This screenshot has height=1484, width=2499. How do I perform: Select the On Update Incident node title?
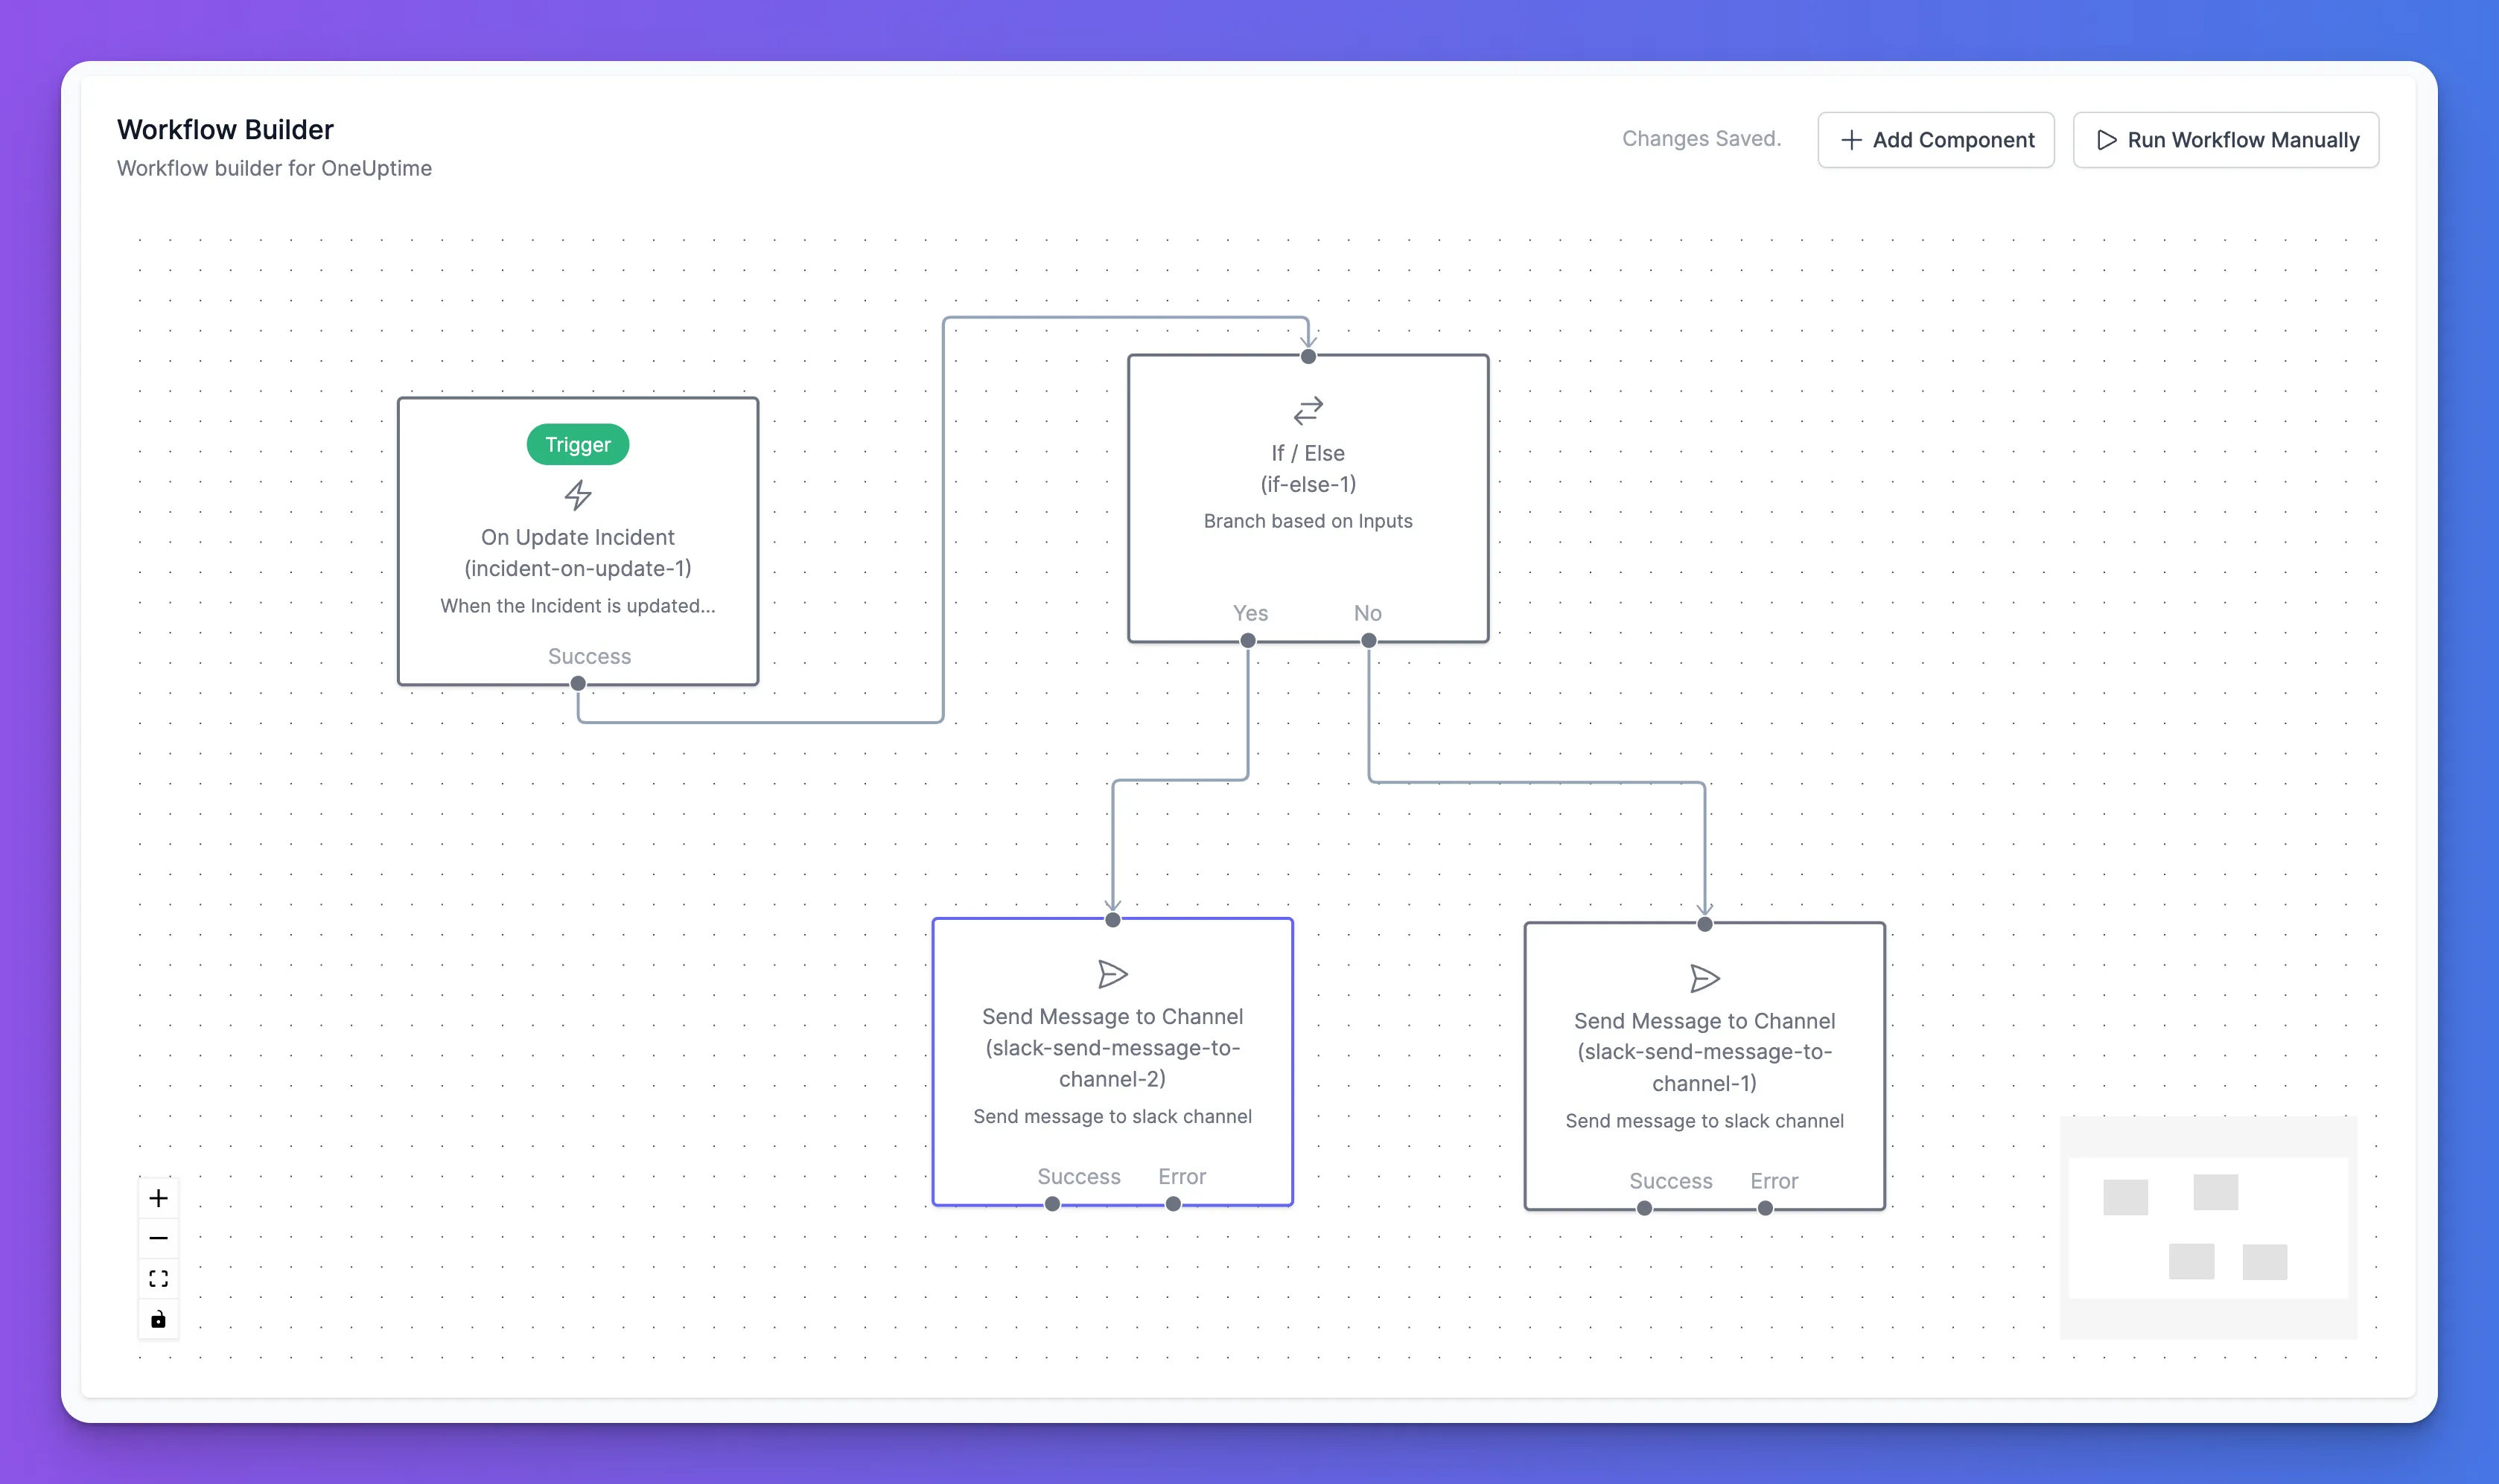(x=579, y=537)
